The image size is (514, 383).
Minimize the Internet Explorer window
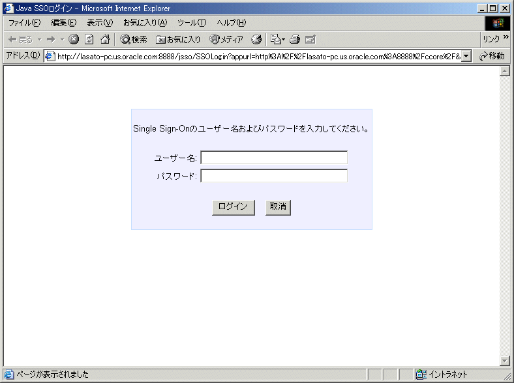[481, 8]
